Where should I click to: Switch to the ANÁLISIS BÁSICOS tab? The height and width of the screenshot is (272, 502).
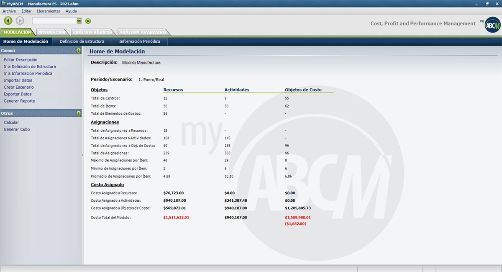tap(92, 32)
